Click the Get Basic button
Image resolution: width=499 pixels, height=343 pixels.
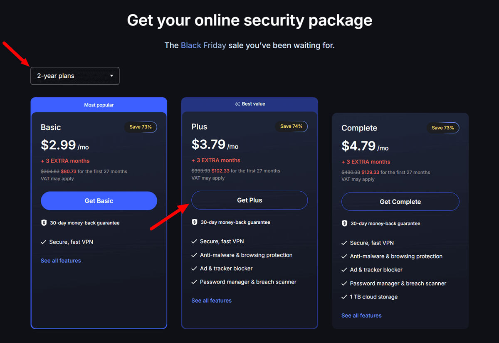point(99,200)
